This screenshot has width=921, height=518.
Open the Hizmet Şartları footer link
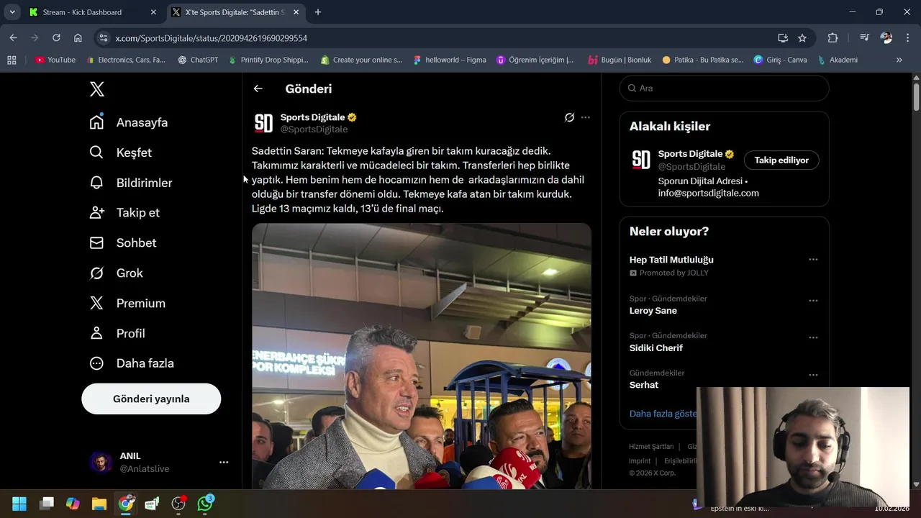tap(651, 447)
